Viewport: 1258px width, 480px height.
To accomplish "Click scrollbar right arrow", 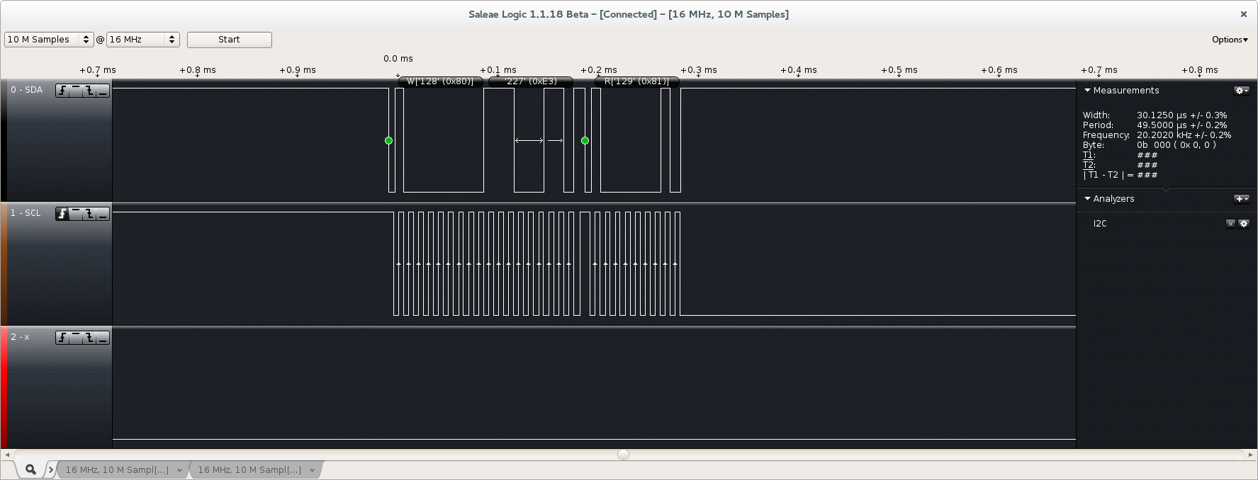I will point(1251,455).
